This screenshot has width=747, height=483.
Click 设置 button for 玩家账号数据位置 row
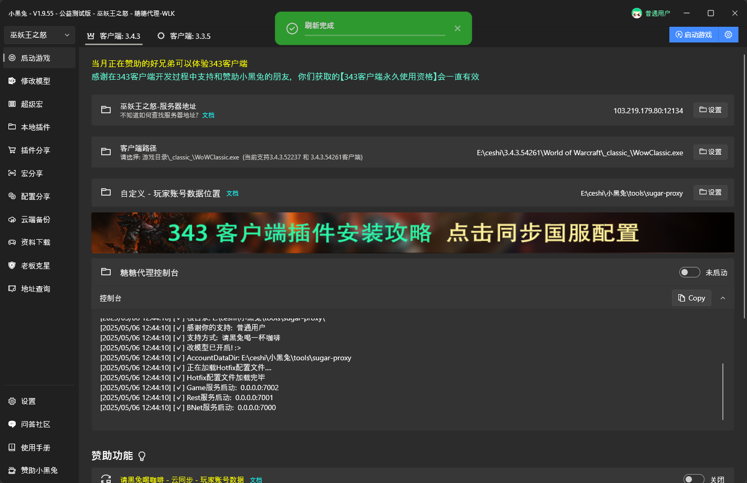pos(710,192)
